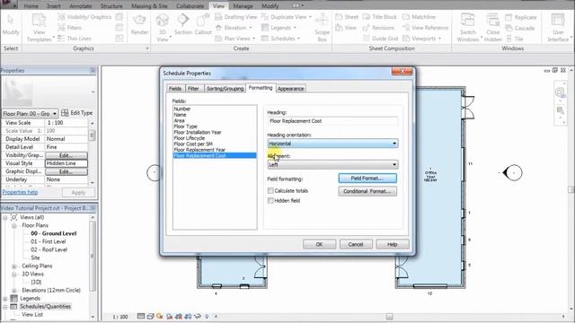Create a Callout view
Viewport: 575px width, 323px height.
coord(203,24)
